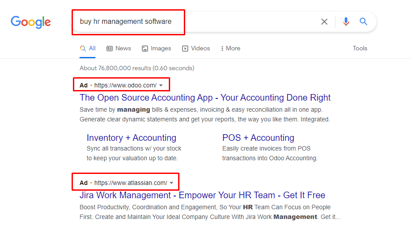The width and height of the screenshot is (411, 230).
Task: Expand atlassian.com ad dropdown arrow
Action: [x=171, y=183]
